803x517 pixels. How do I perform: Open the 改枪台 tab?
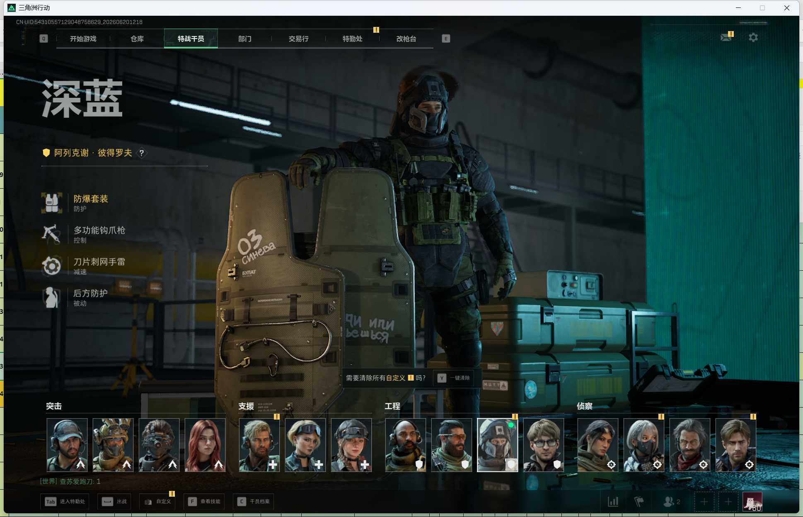406,39
